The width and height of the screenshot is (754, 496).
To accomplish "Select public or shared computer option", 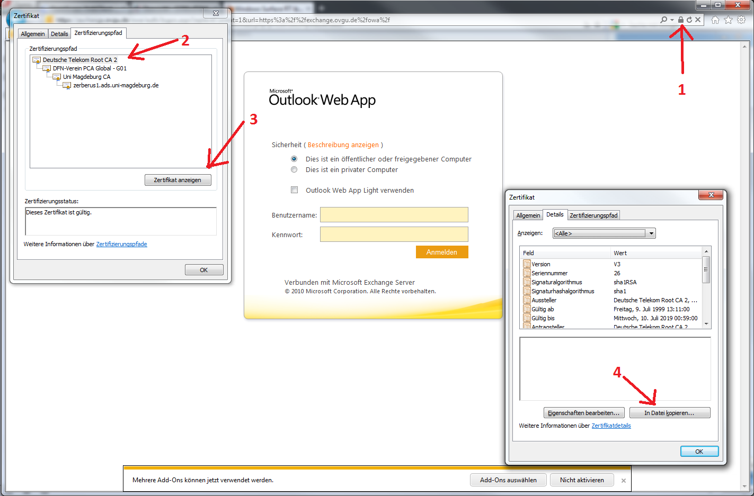I will 294,159.
